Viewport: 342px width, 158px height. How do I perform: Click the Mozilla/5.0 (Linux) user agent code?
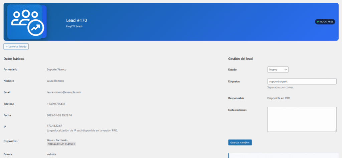point(61,144)
